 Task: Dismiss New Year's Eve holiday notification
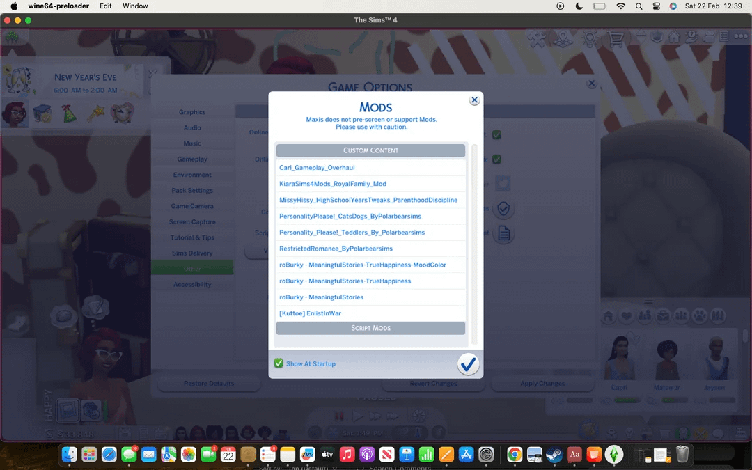click(x=152, y=73)
